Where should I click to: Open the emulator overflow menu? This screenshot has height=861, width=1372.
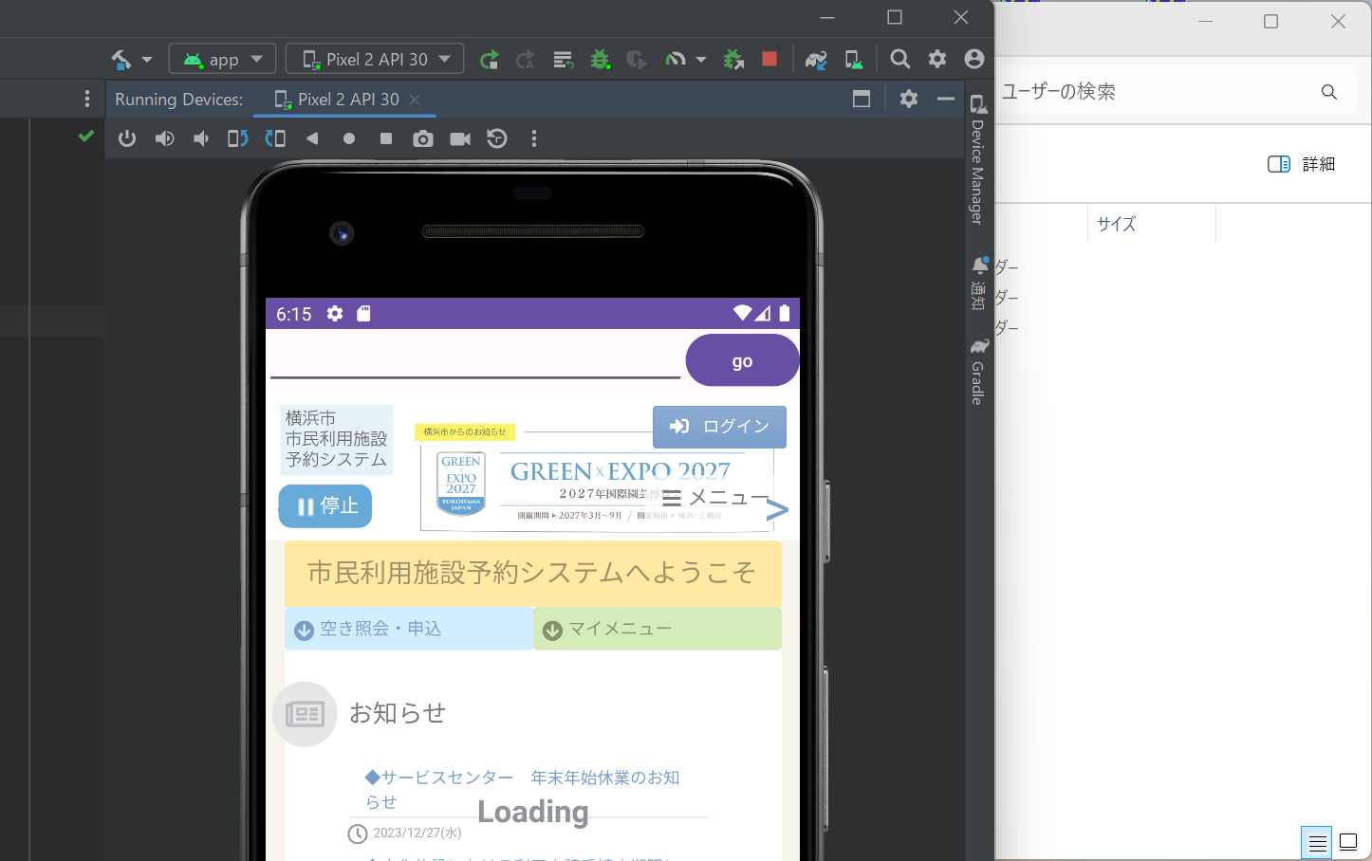pos(534,138)
